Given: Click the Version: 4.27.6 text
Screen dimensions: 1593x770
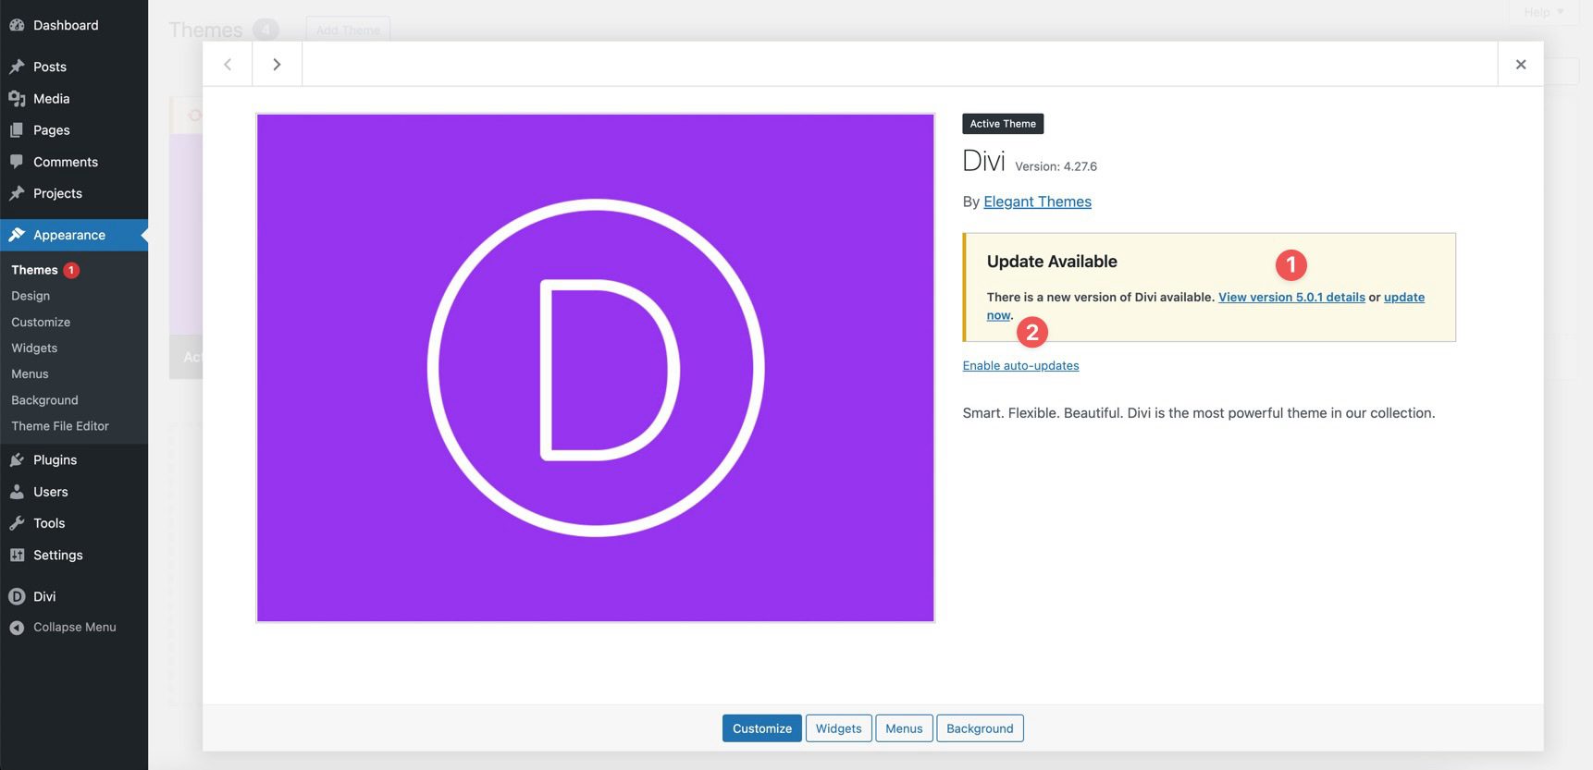Looking at the screenshot, I should 1056,166.
